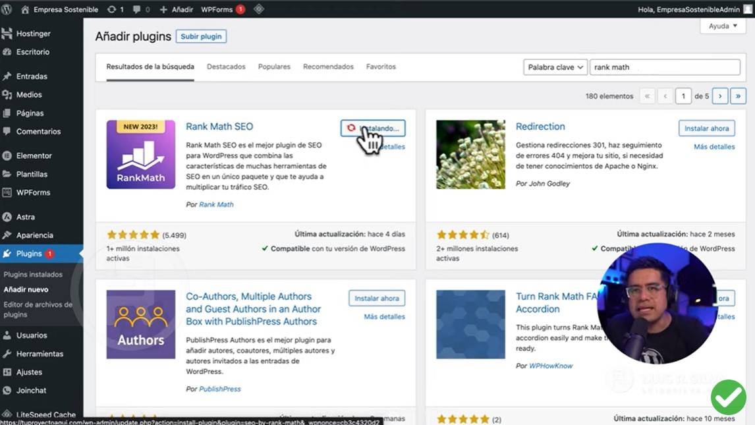View Más detalles for PublishPress Authors

coord(384,317)
